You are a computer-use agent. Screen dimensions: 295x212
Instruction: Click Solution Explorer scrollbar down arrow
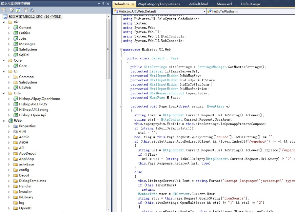coord(108,209)
